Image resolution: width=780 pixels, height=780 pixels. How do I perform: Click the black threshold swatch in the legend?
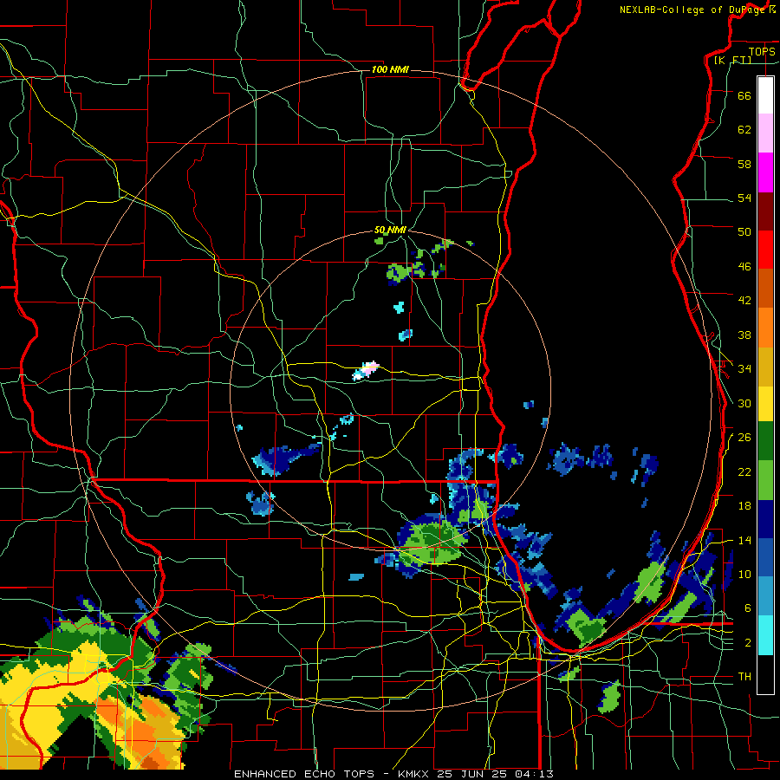(x=765, y=674)
